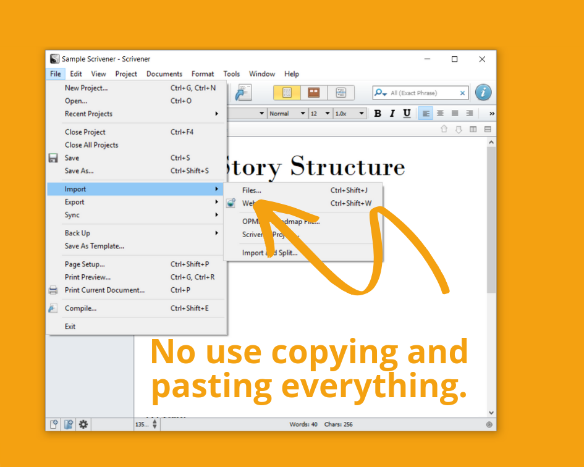Screen dimensions: 584x467
Task: Choose Print Preview... entry
Action: pyautogui.click(x=137, y=277)
